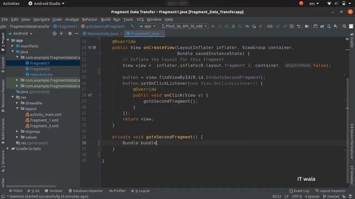Click the Git update project icon
The width and height of the screenshot is (355, 199).
278,27
